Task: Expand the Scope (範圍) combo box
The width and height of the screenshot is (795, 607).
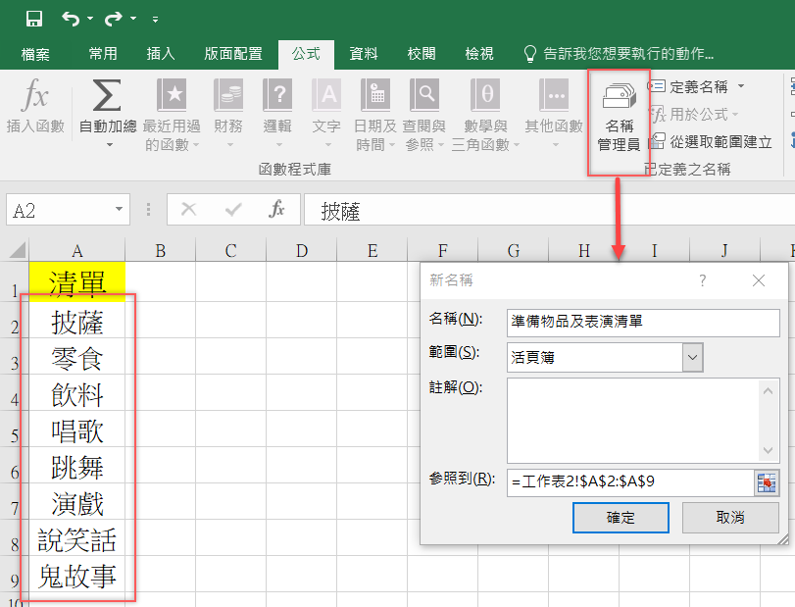Action: pyautogui.click(x=692, y=358)
